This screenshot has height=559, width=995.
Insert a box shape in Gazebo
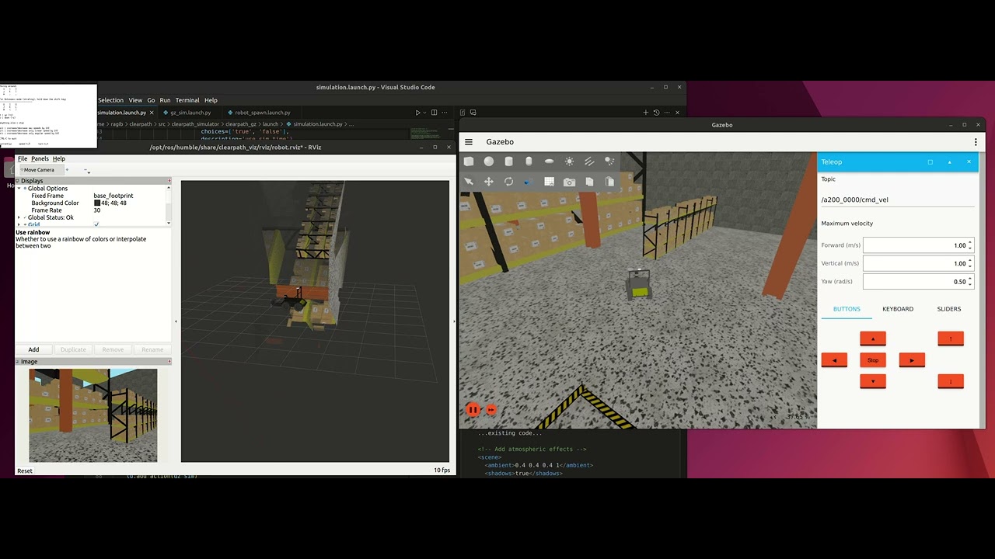click(x=469, y=161)
